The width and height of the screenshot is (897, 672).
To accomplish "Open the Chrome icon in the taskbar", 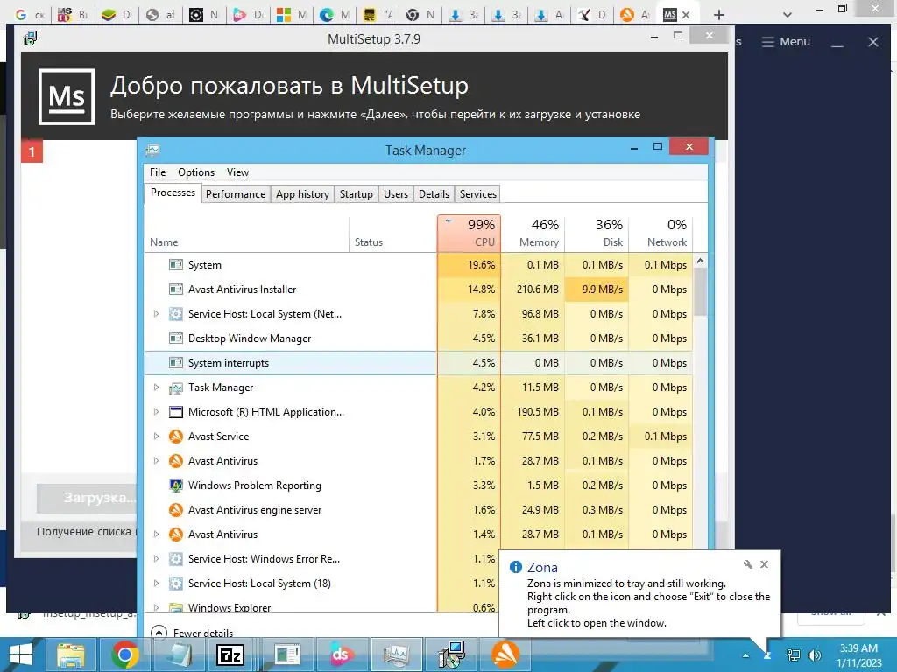I will pyautogui.click(x=125, y=654).
